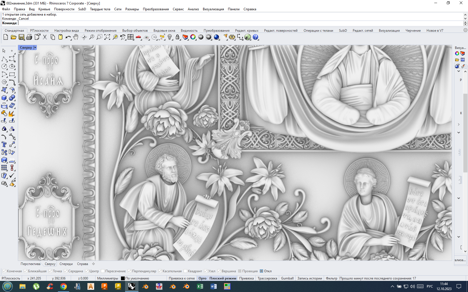Click the light bulb hide/show icon
Viewport: 468px width, 292px height.
[170, 37]
